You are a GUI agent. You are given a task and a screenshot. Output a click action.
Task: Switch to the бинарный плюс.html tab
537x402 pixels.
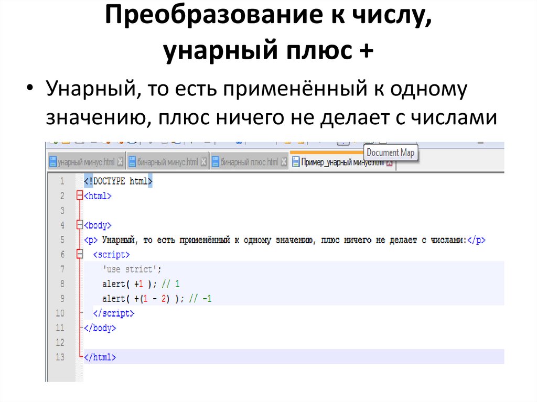(249, 162)
